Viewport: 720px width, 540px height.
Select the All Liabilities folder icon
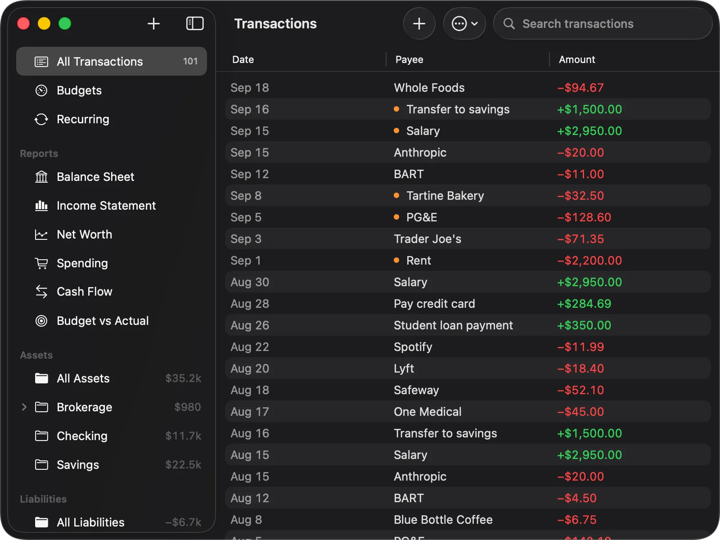(x=41, y=522)
